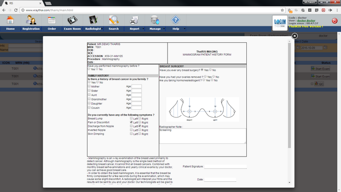The height and width of the screenshot is (192, 341).
Task: Open the Radiologist menu dropdown
Action: (x=103, y=29)
